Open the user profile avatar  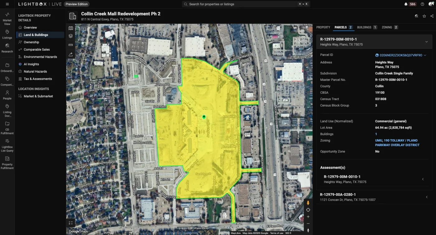click(431, 4)
